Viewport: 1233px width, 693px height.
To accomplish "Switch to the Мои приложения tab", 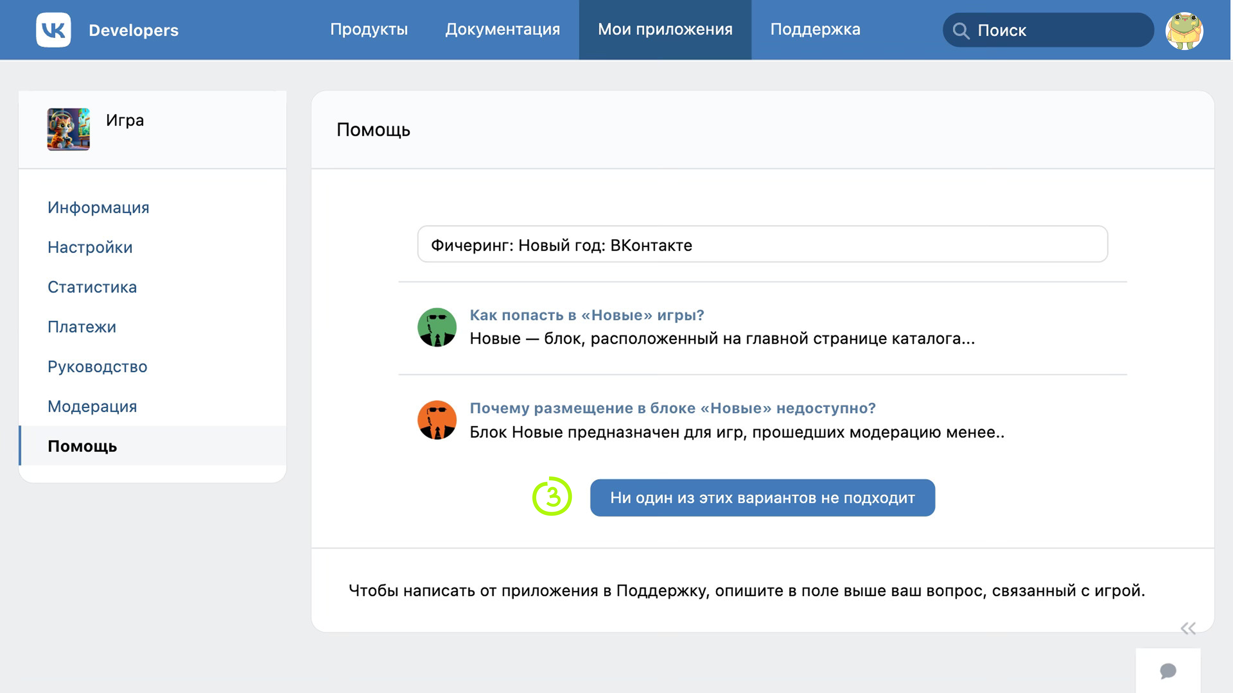I will tap(665, 29).
